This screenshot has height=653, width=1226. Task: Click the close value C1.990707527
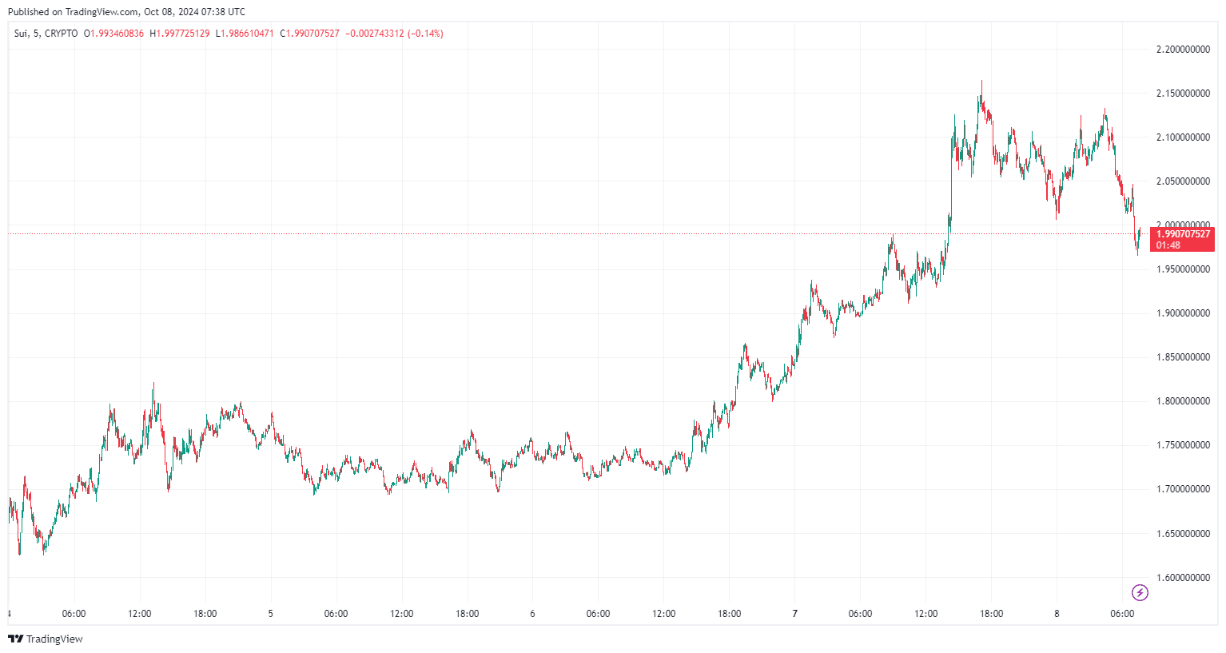coord(309,34)
